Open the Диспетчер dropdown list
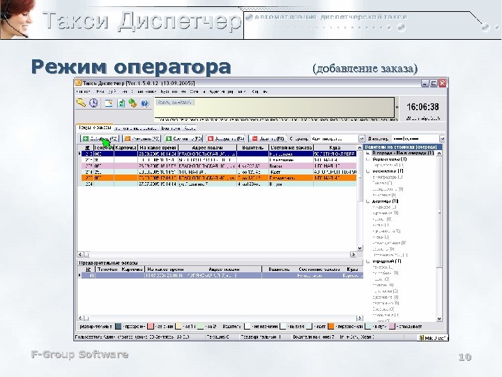The width and height of the screenshot is (502, 377). [x=442, y=138]
